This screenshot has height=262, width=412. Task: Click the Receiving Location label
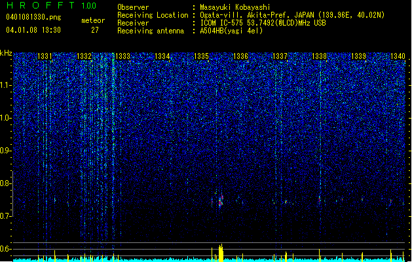pyautogui.click(x=153, y=15)
